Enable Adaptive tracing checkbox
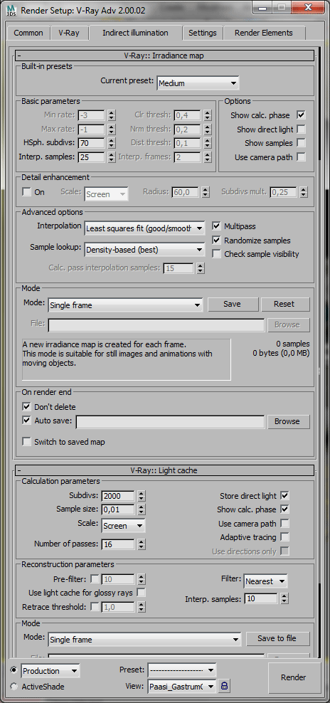Image resolution: width=330 pixels, height=703 pixels. click(x=284, y=536)
